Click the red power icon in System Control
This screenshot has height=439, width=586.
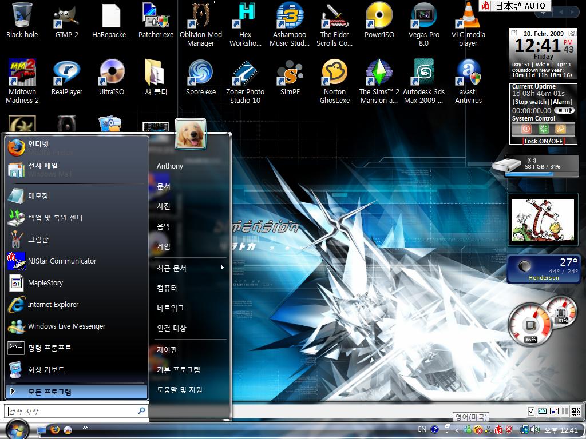click(x=525, y=129)
